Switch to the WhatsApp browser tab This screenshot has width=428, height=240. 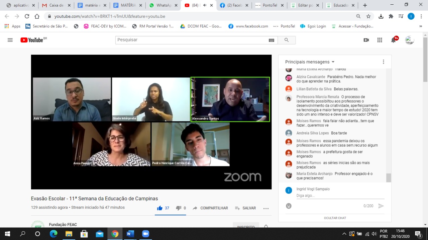[163, 5]
